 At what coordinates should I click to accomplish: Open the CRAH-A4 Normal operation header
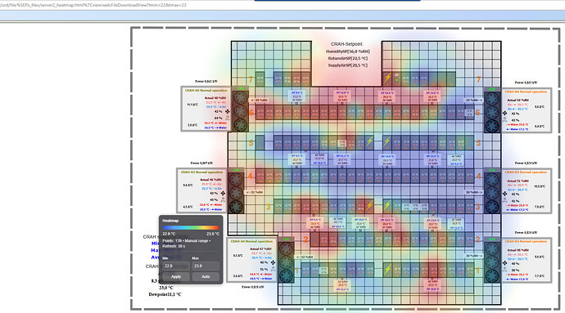pos(251,241)
